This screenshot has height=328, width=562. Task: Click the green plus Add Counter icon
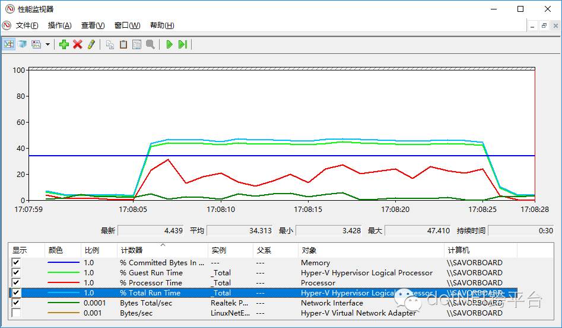point(64,44)
